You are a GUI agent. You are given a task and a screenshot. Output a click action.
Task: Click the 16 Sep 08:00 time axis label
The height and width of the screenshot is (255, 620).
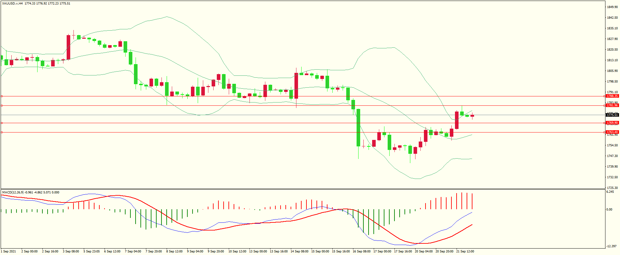(x=361, y=251)
